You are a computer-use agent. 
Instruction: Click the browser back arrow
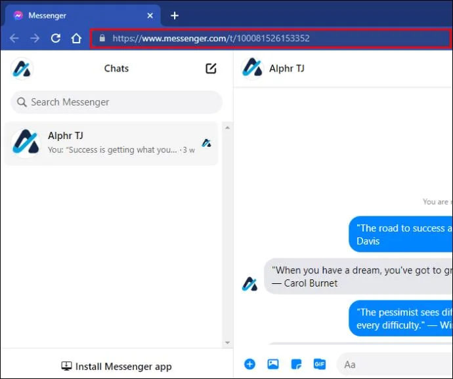pos(14,38)
